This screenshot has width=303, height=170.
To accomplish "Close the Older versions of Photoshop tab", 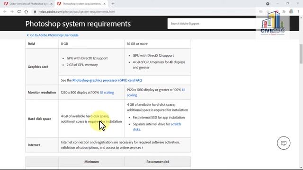I will (x=52, y=4).
